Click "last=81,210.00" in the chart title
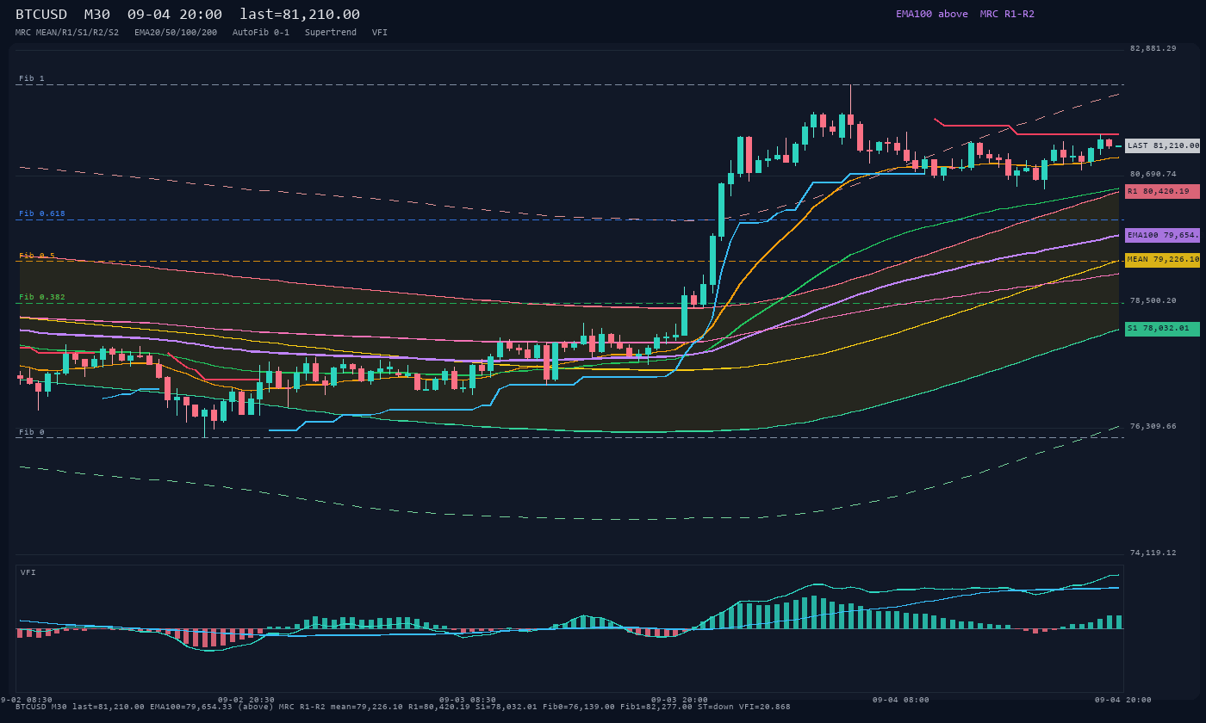This screenshot has width=1206, height=723. point(300,15)
